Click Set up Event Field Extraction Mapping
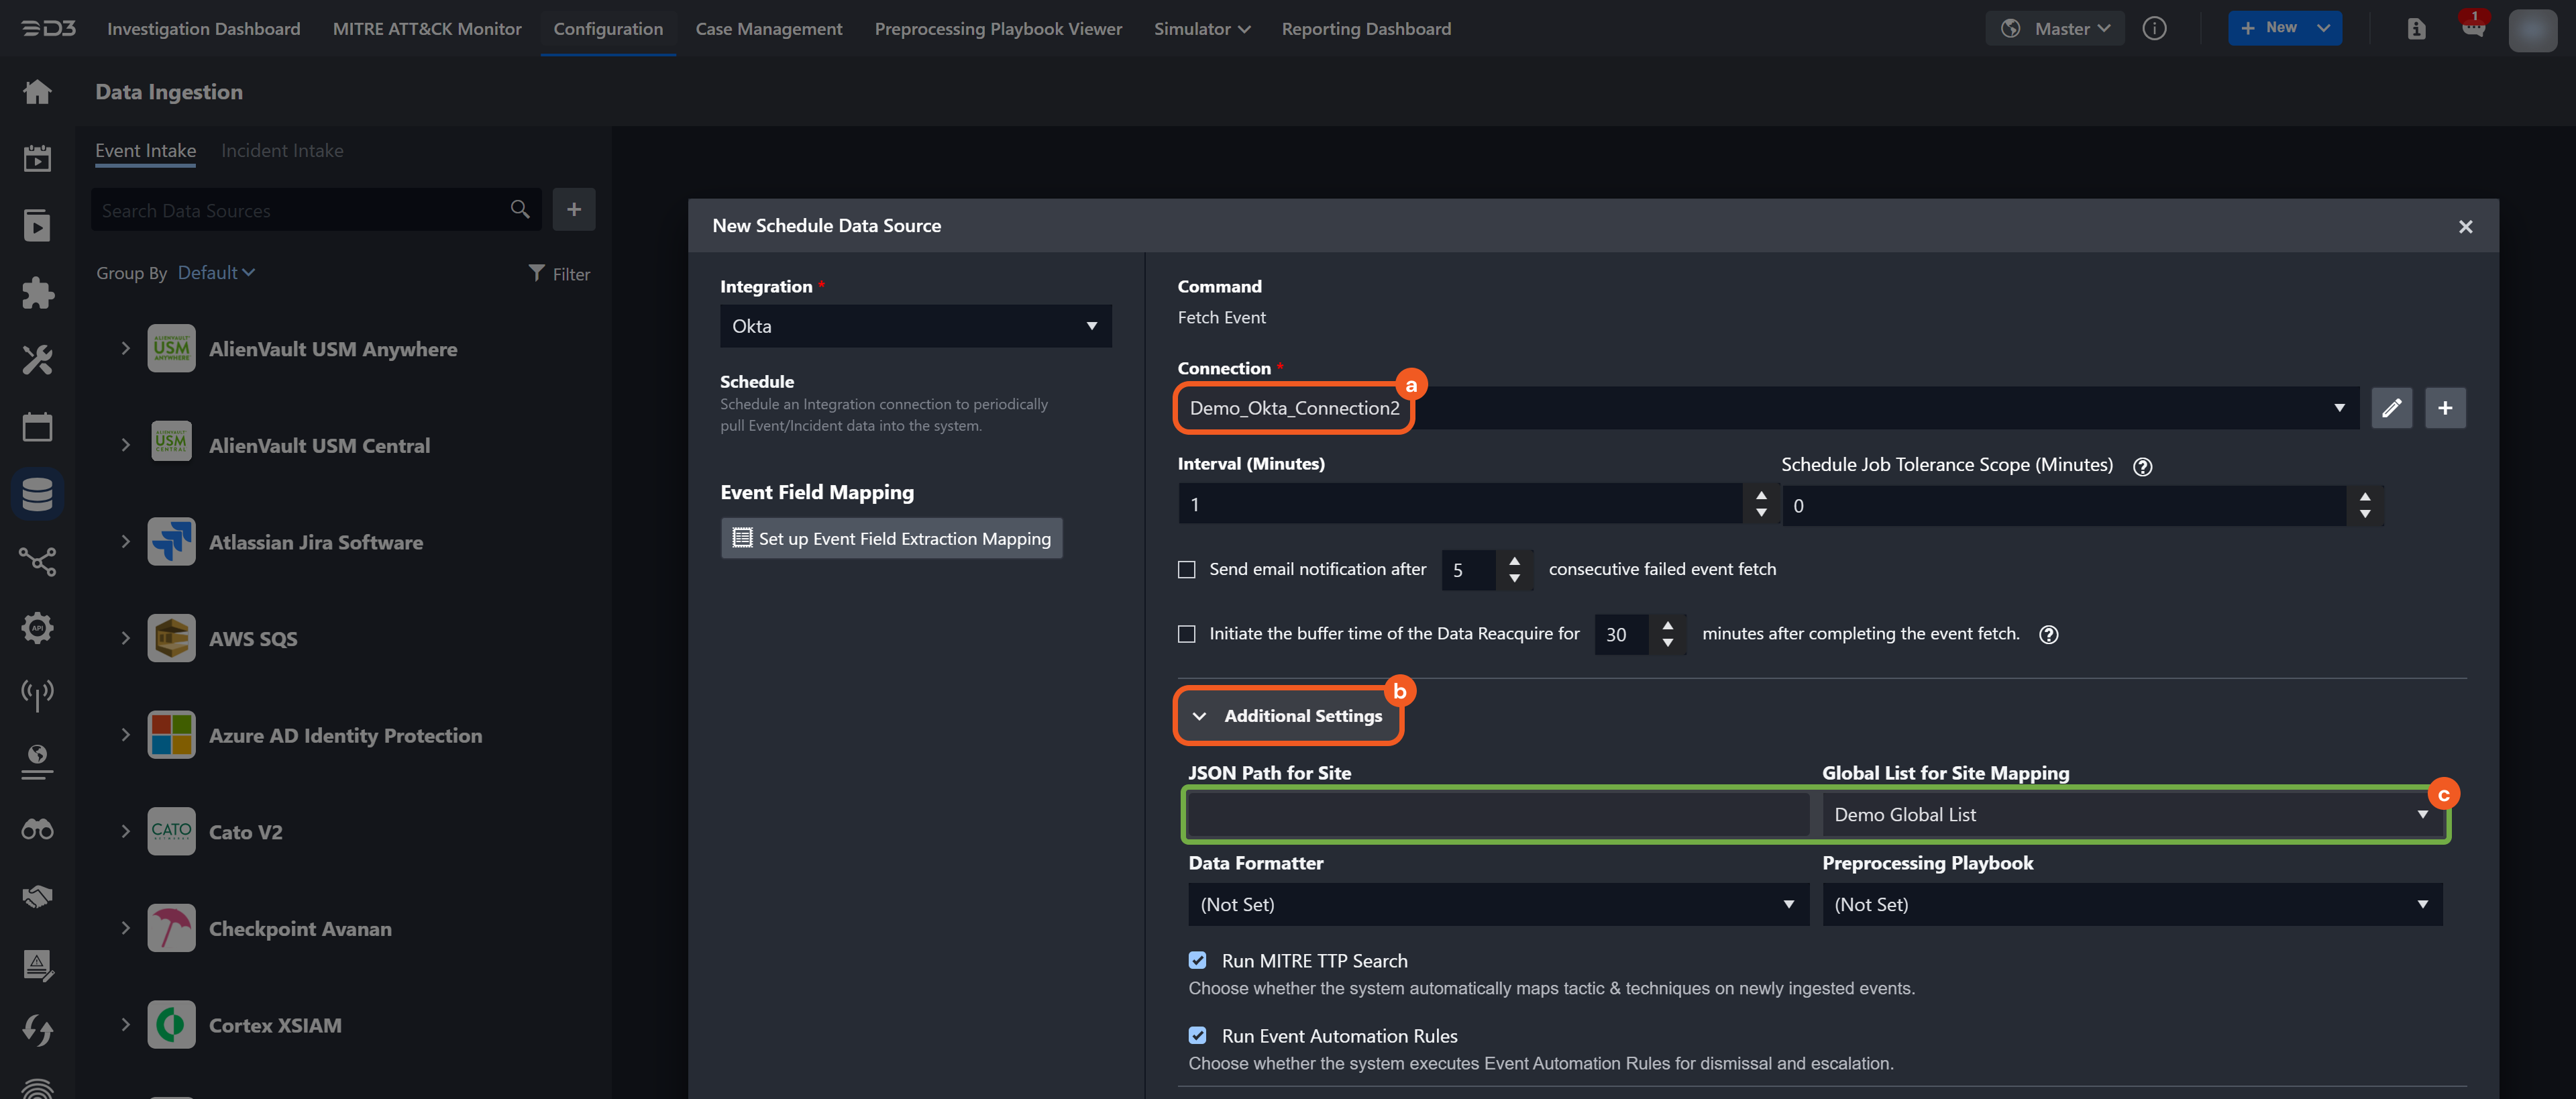 point(891,538)
